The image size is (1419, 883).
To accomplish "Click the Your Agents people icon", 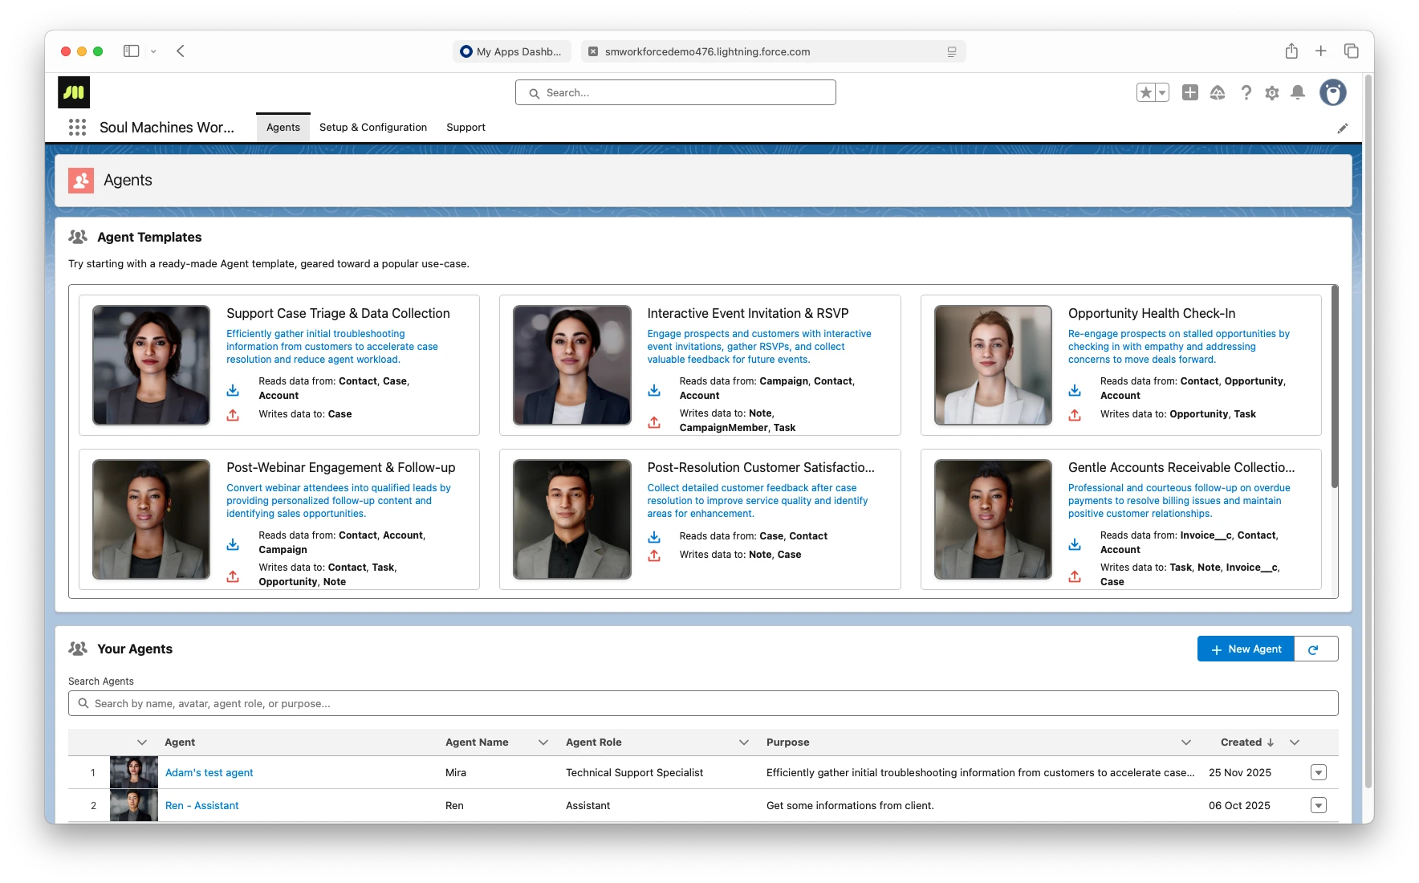I will (x=78, y=649).
